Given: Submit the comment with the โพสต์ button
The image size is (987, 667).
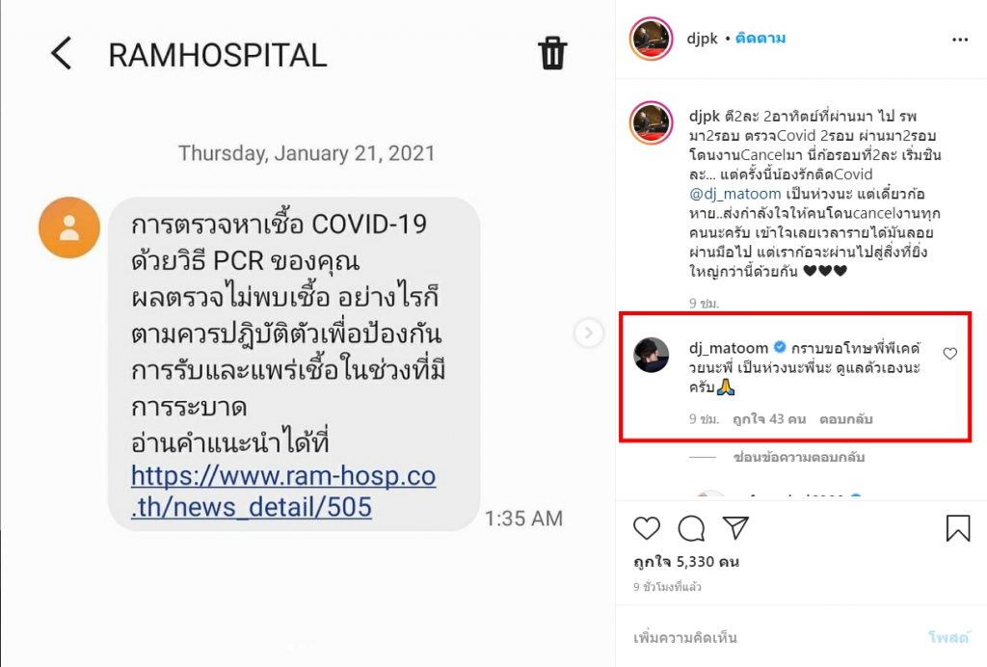Looking at the screenshot, I should [948, 637].
